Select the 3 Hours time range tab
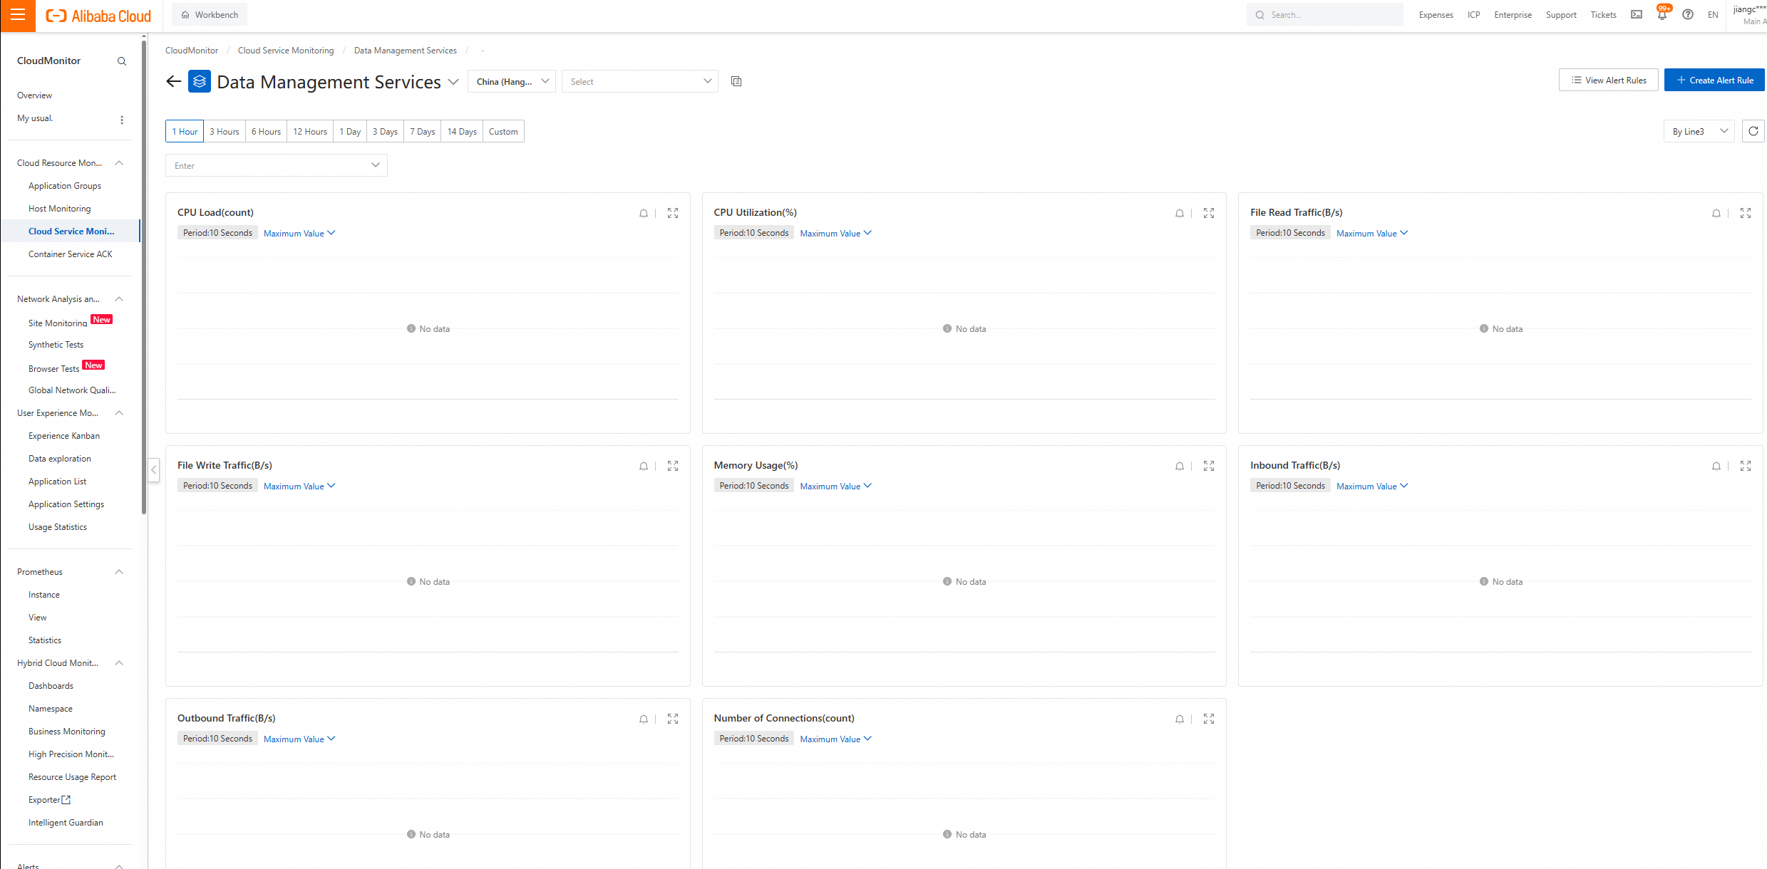The image size is (1767, 869). point(224,132)
